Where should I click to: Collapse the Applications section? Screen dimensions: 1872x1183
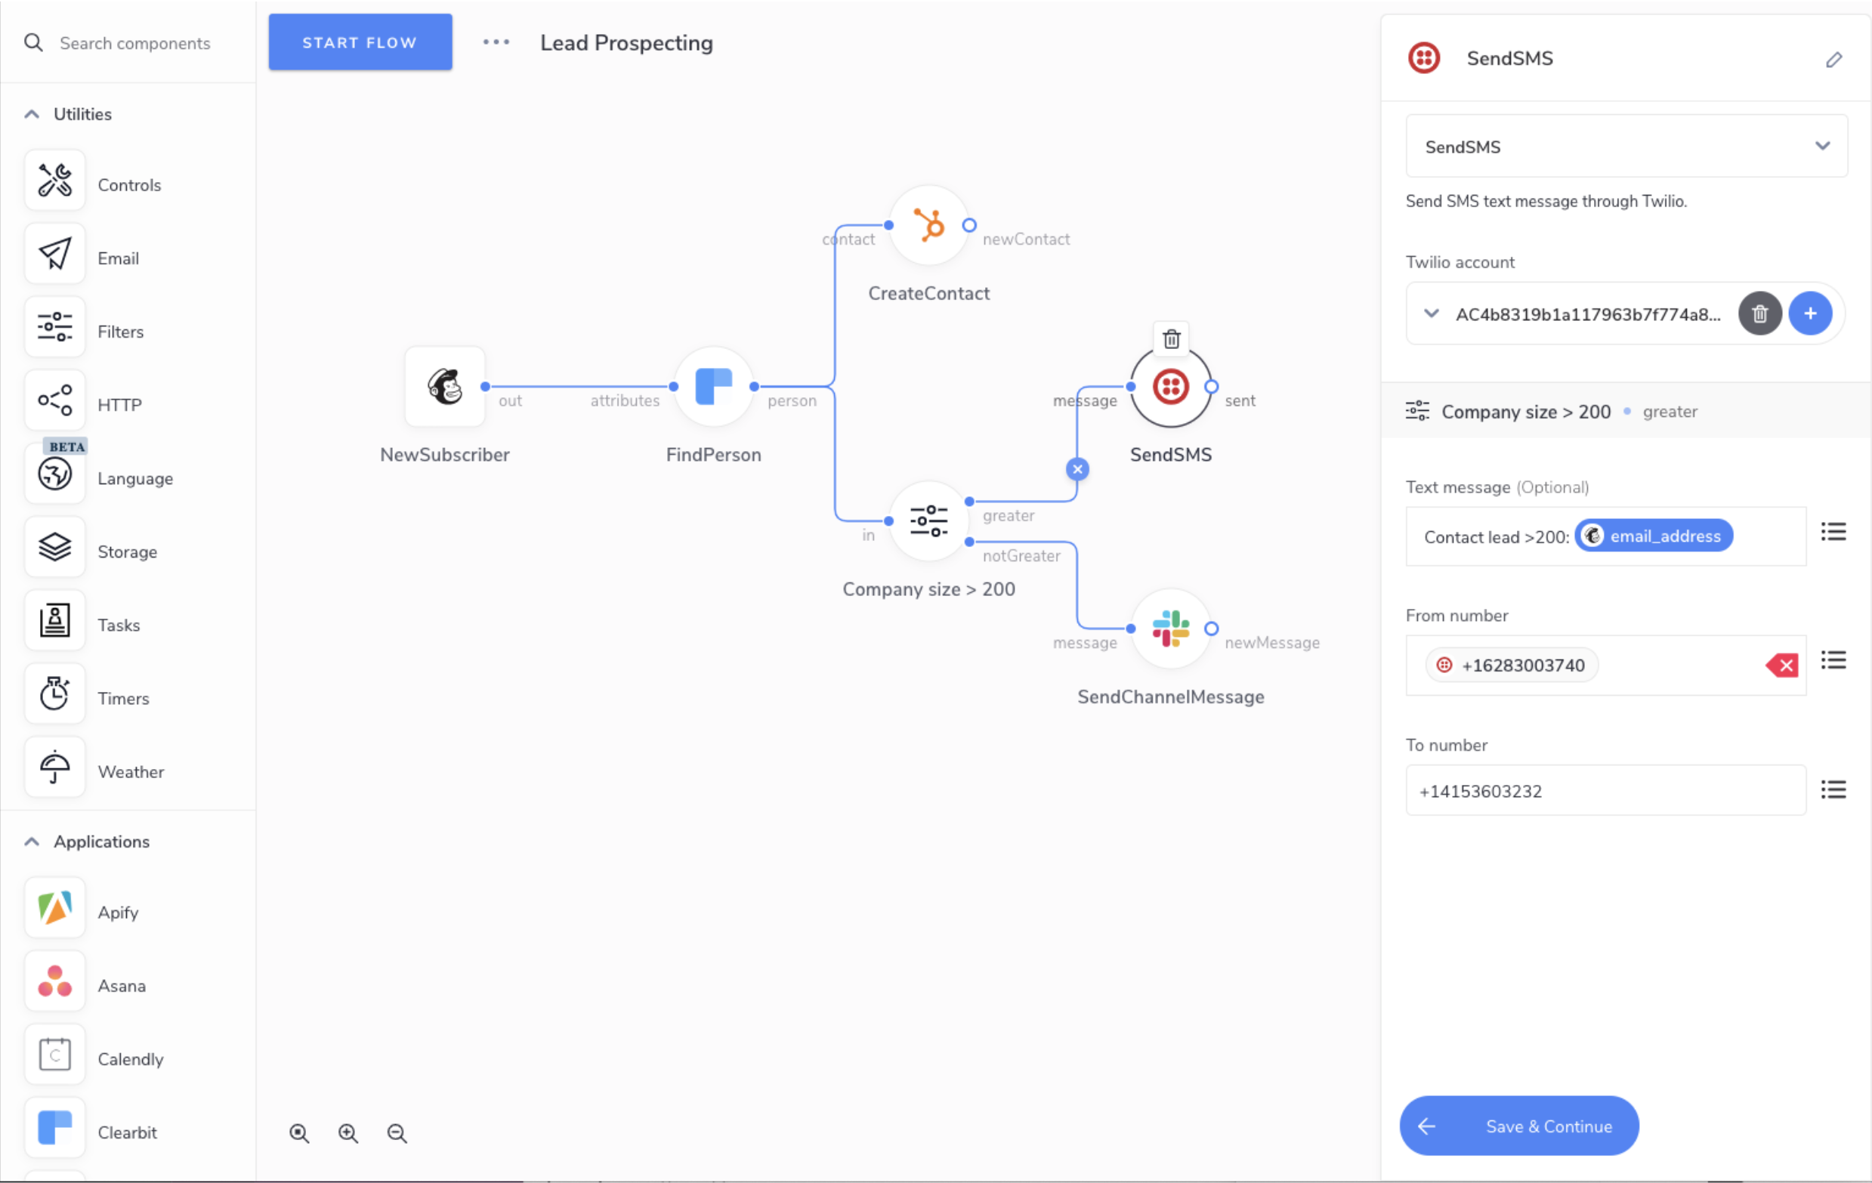point(32,842)
